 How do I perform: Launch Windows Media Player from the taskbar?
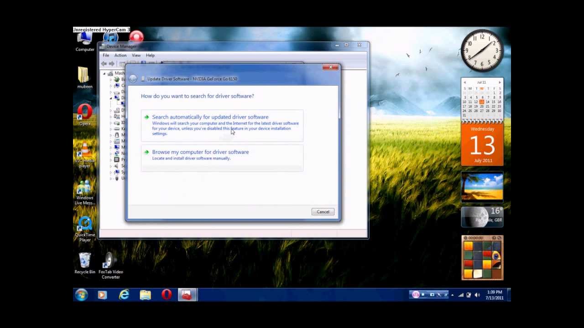tap(102, 295)
